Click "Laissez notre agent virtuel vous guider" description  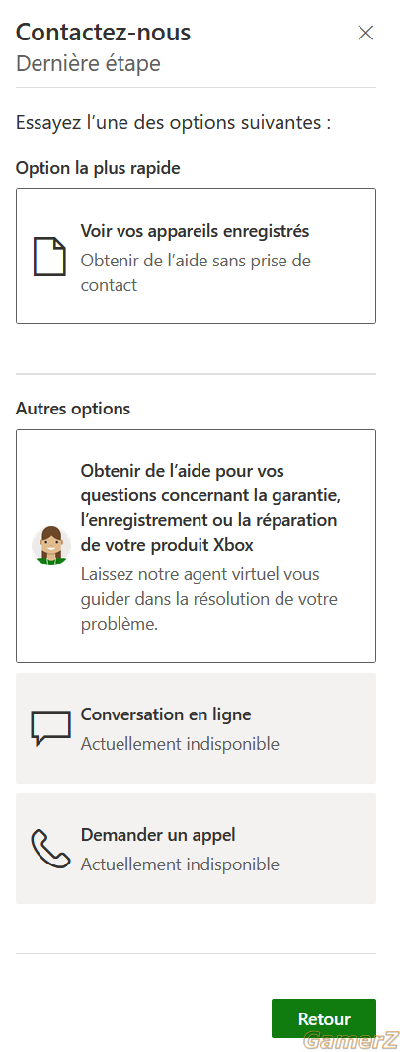tap(208, 599)
